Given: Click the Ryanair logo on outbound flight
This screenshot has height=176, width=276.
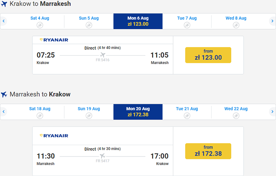Looking at the screenshot, I should [54, 40].
